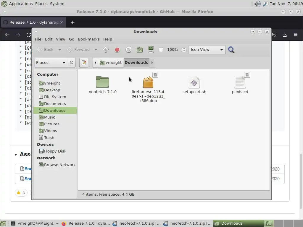Select the firefox-esr deb package icon

point(148,82)
